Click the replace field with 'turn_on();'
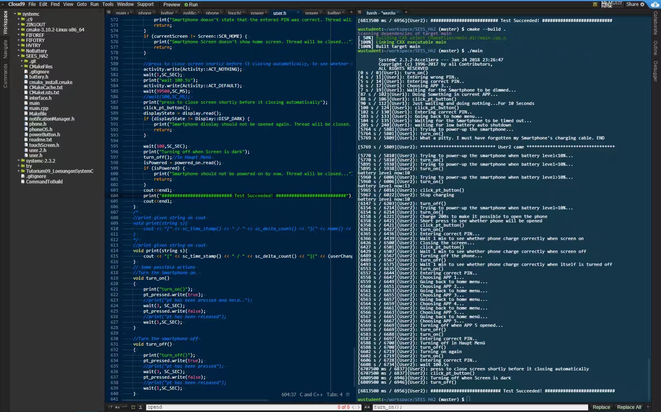This screenshot has height=412, width=661. (x=480, y=407)
